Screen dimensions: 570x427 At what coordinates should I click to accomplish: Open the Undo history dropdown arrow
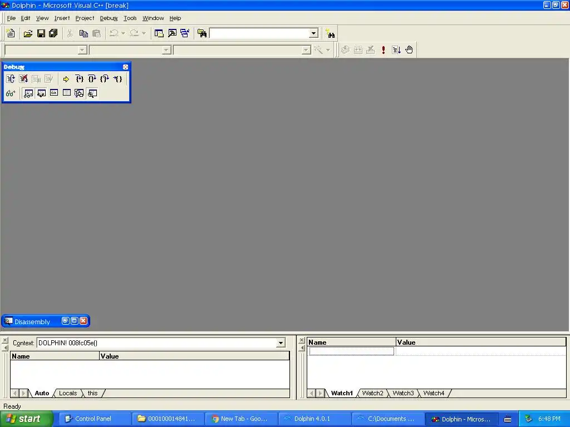123,33
